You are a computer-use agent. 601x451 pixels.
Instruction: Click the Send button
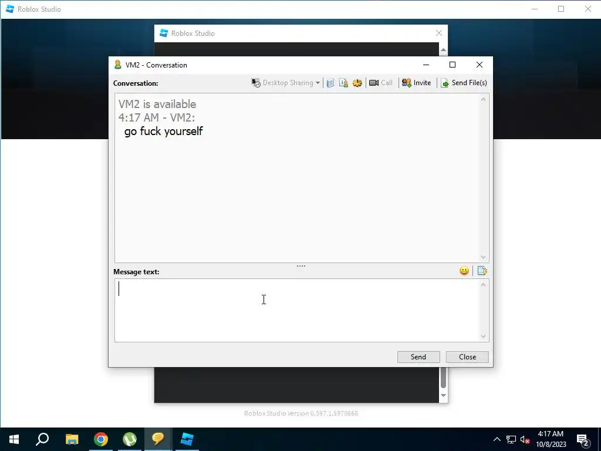[418, 356]
